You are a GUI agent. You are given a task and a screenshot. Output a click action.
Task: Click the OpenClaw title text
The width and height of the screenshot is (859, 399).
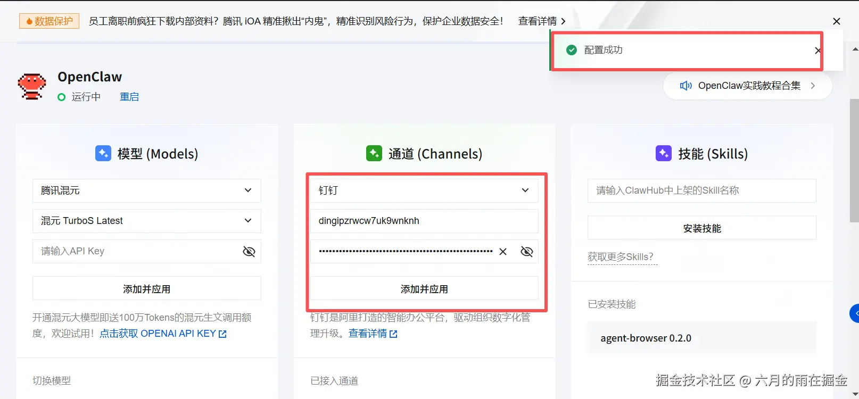(90, 77)
